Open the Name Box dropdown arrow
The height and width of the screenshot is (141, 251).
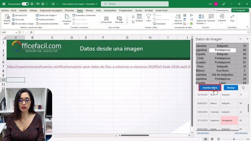pos(16,32)
